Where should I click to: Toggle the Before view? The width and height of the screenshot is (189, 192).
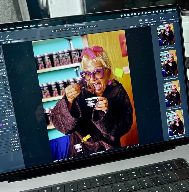point(140,20)
